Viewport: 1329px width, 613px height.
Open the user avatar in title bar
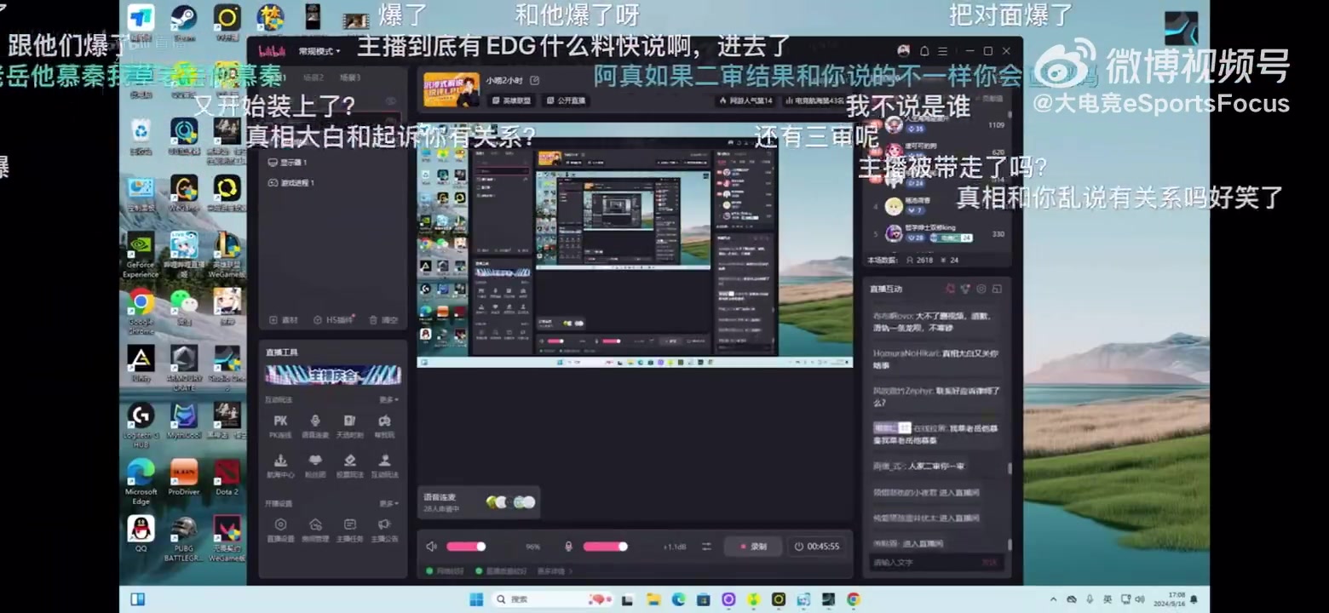coord(903,51)
